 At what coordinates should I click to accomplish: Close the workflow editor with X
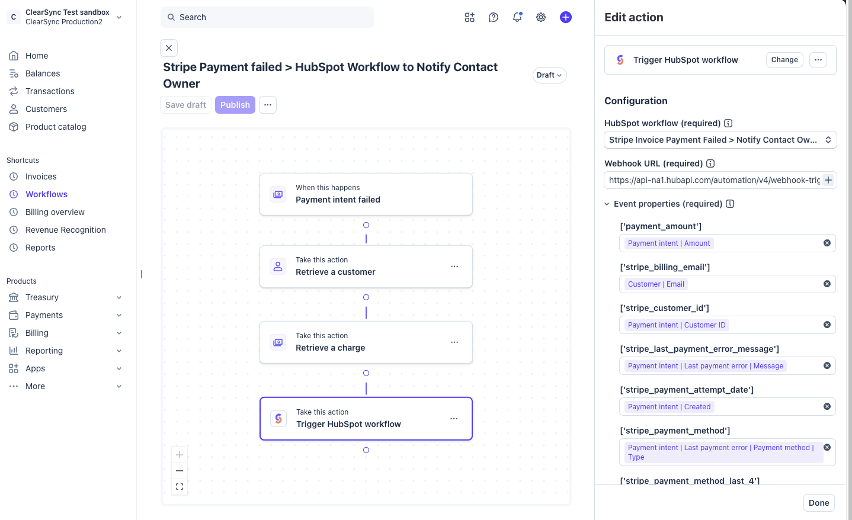point(169,48)
